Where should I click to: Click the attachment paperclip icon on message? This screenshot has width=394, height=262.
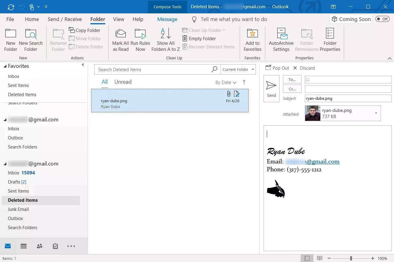(x=229, y=94)
